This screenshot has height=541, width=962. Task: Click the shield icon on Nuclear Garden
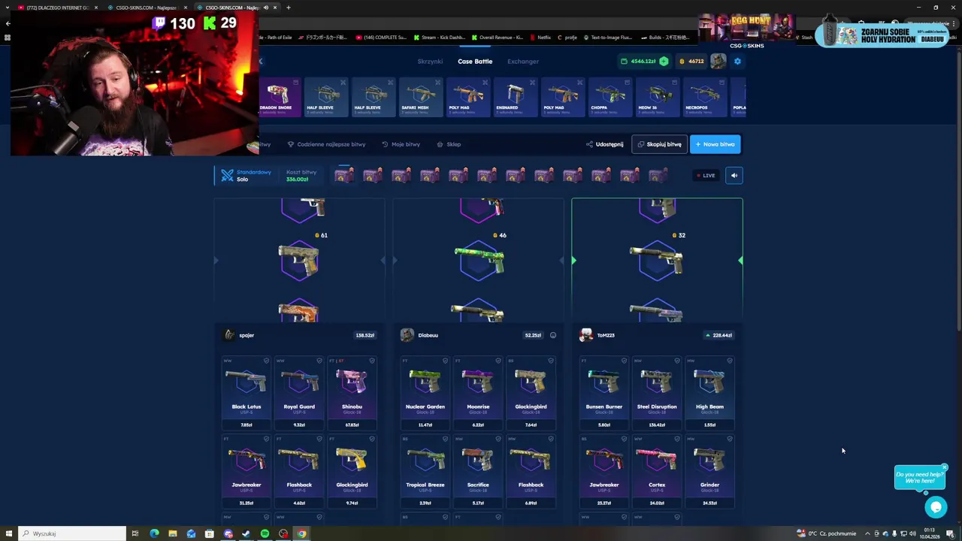point(445,361)
